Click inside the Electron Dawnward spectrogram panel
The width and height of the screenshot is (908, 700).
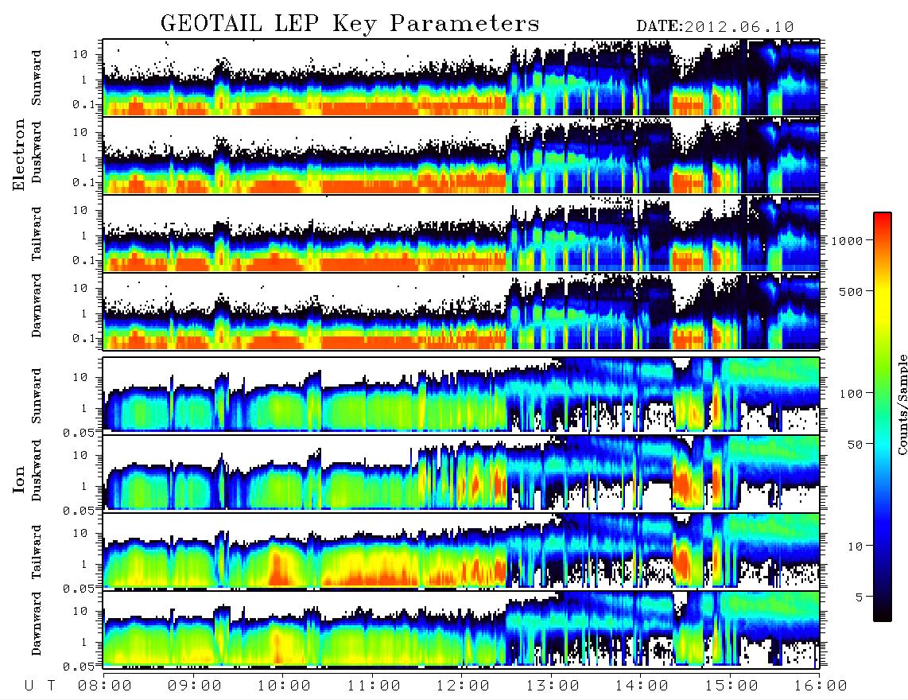(461, 311)
